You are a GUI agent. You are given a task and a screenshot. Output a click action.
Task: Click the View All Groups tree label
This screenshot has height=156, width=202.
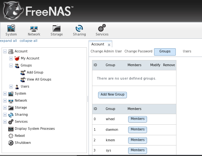click(x=39, y=80)
